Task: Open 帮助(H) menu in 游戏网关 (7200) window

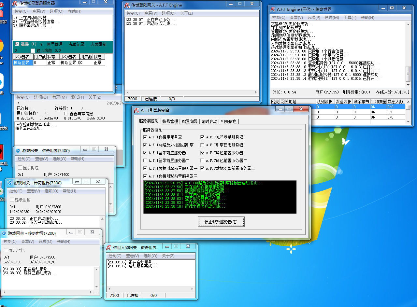Action: pos(64,242)
